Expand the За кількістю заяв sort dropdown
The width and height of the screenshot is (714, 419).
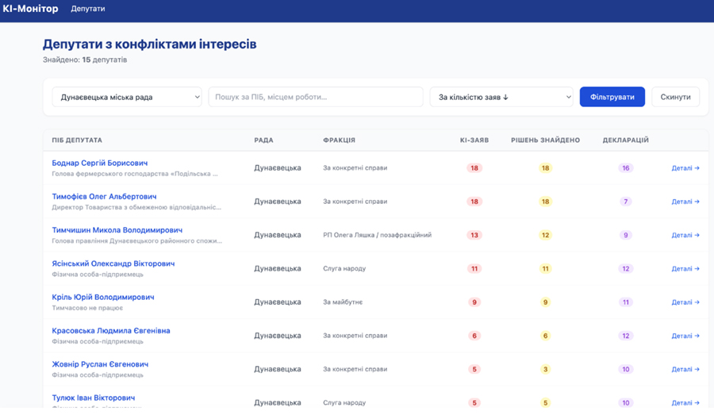tap(501, 97)
